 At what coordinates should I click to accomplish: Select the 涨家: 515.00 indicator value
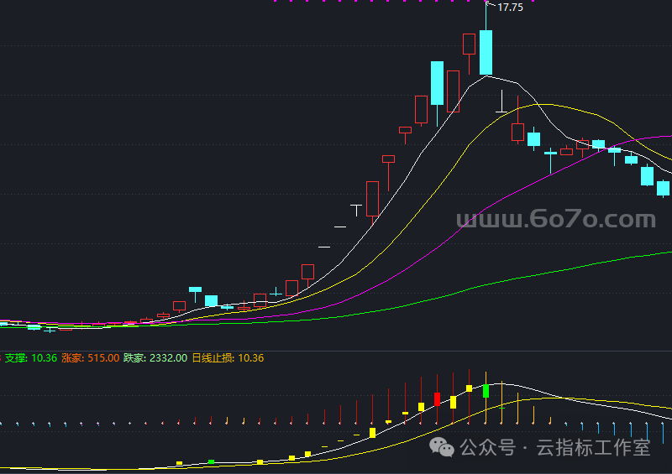click(90, 358)
